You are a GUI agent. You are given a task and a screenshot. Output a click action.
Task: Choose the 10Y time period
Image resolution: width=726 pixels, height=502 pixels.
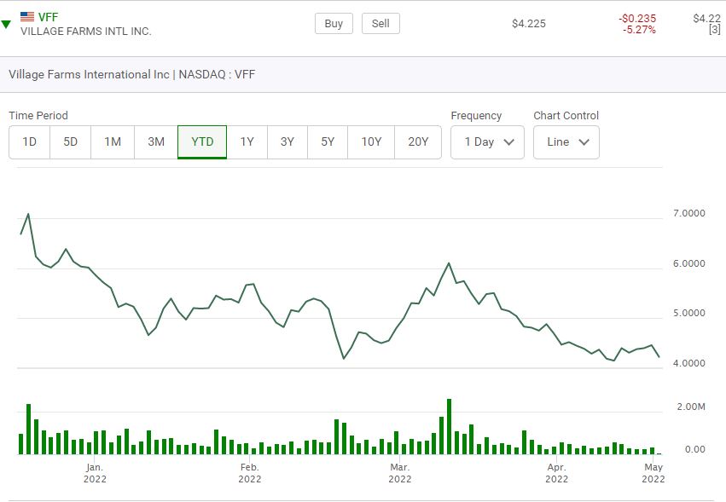click(x=371, y=142)
